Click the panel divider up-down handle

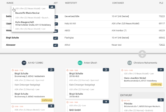(142, 54)
